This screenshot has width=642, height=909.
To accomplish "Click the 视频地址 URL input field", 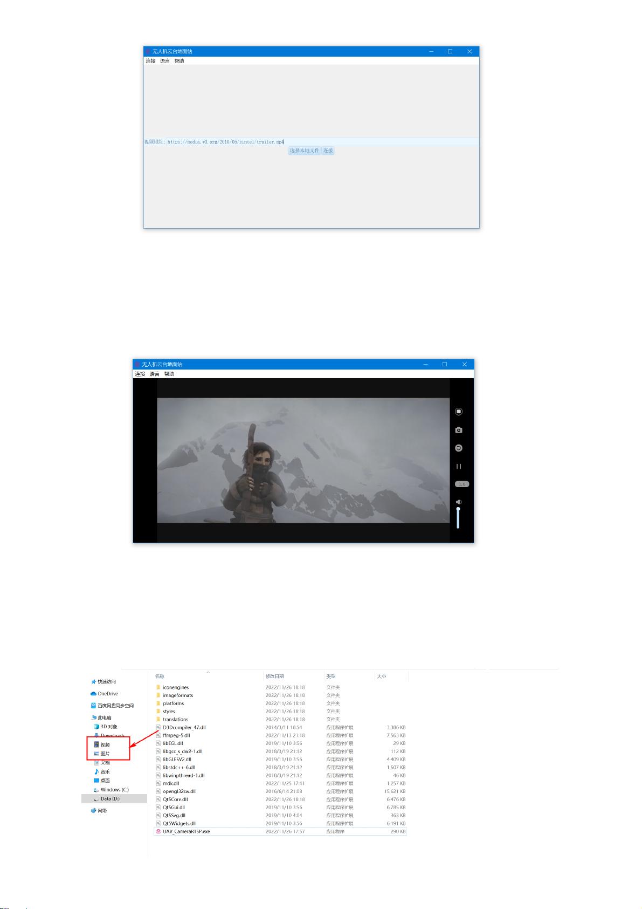I will click(322, 142).
